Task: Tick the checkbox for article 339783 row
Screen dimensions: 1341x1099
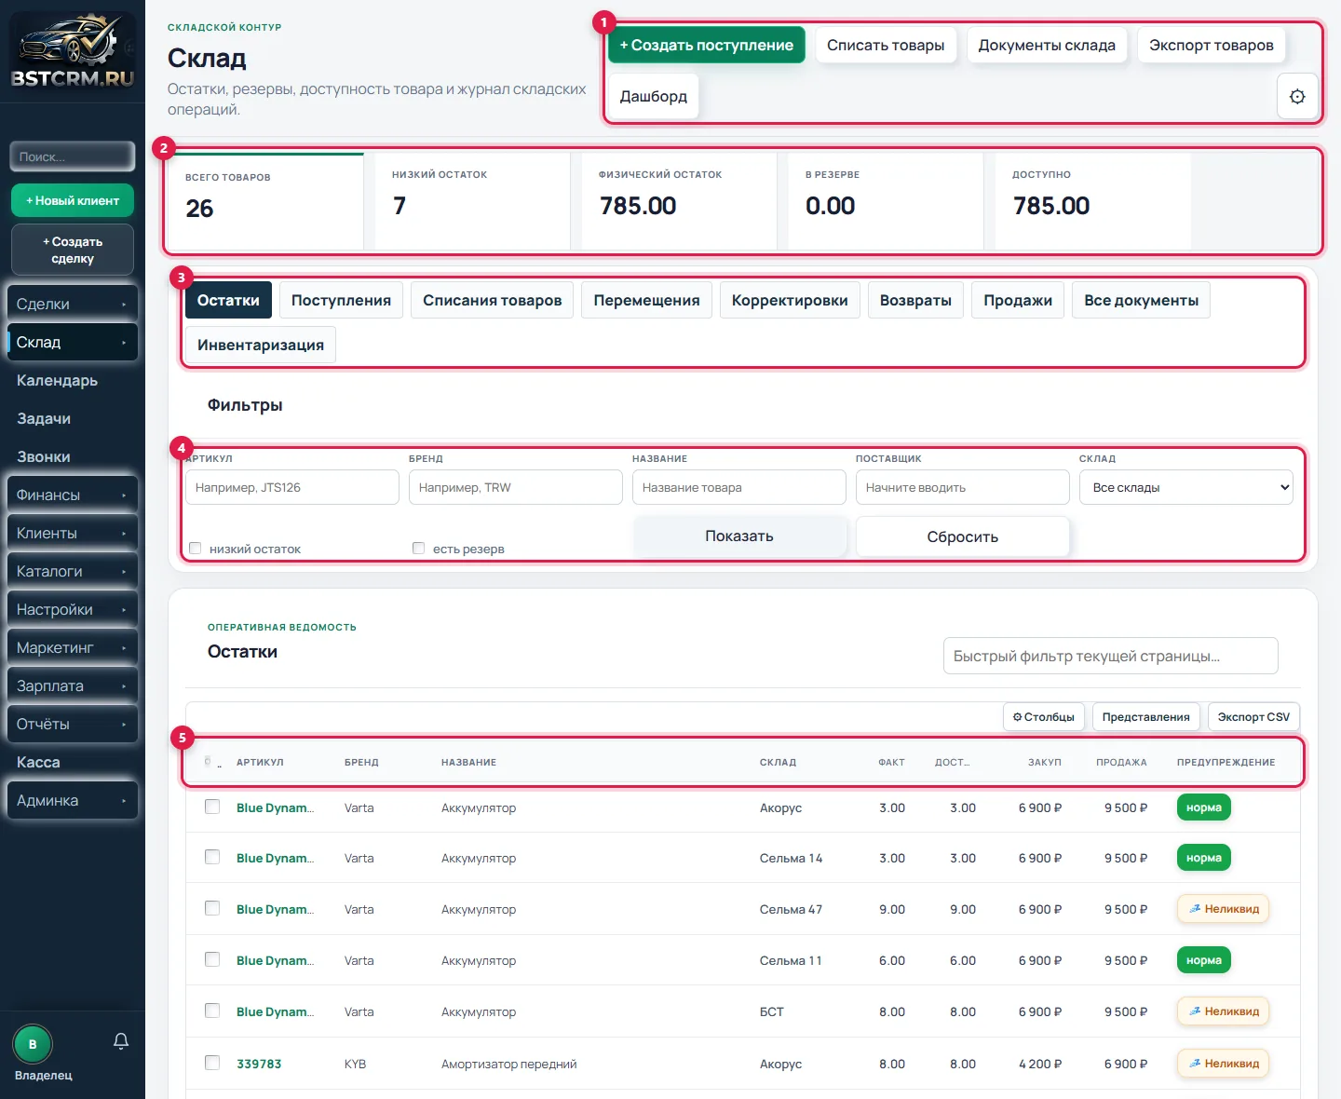Action: (x=212, y=1063)
